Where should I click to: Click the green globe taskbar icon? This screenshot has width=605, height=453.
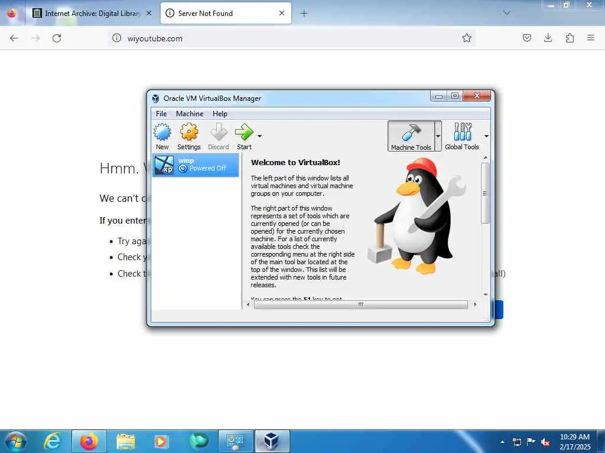click(x=199, y=441)
